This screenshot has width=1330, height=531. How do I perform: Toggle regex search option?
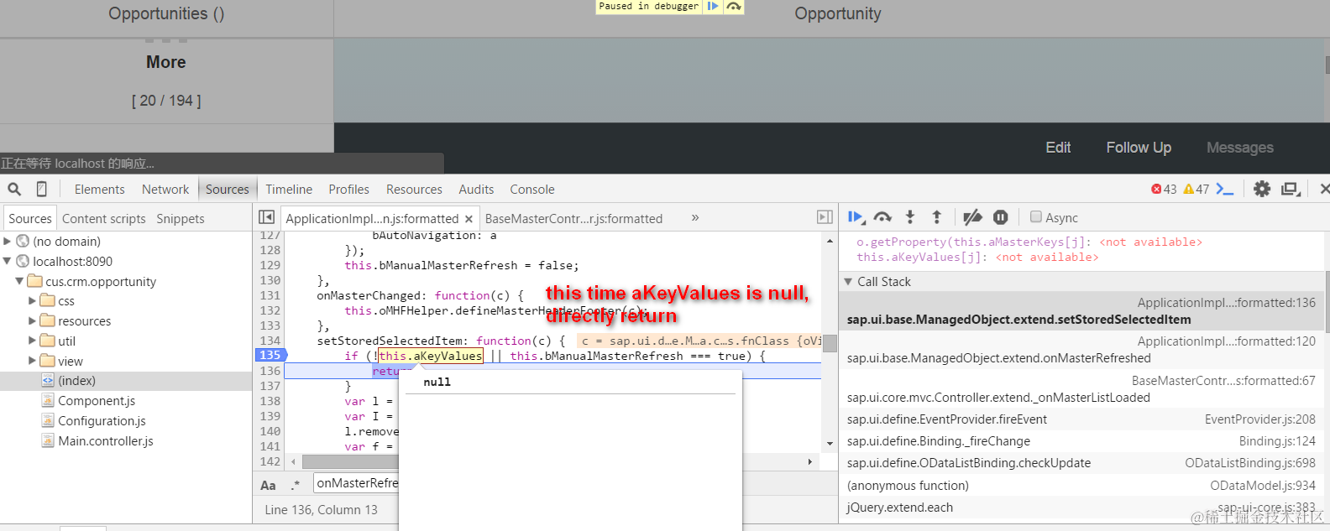pos(296,485)
